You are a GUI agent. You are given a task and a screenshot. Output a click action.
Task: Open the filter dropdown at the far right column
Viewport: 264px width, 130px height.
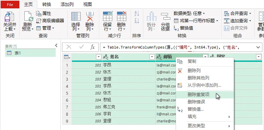[259, 57]
